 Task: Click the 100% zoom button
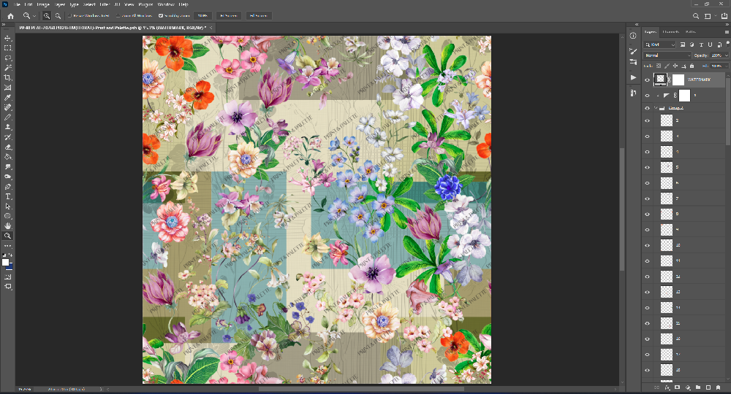tap(202, 16)
